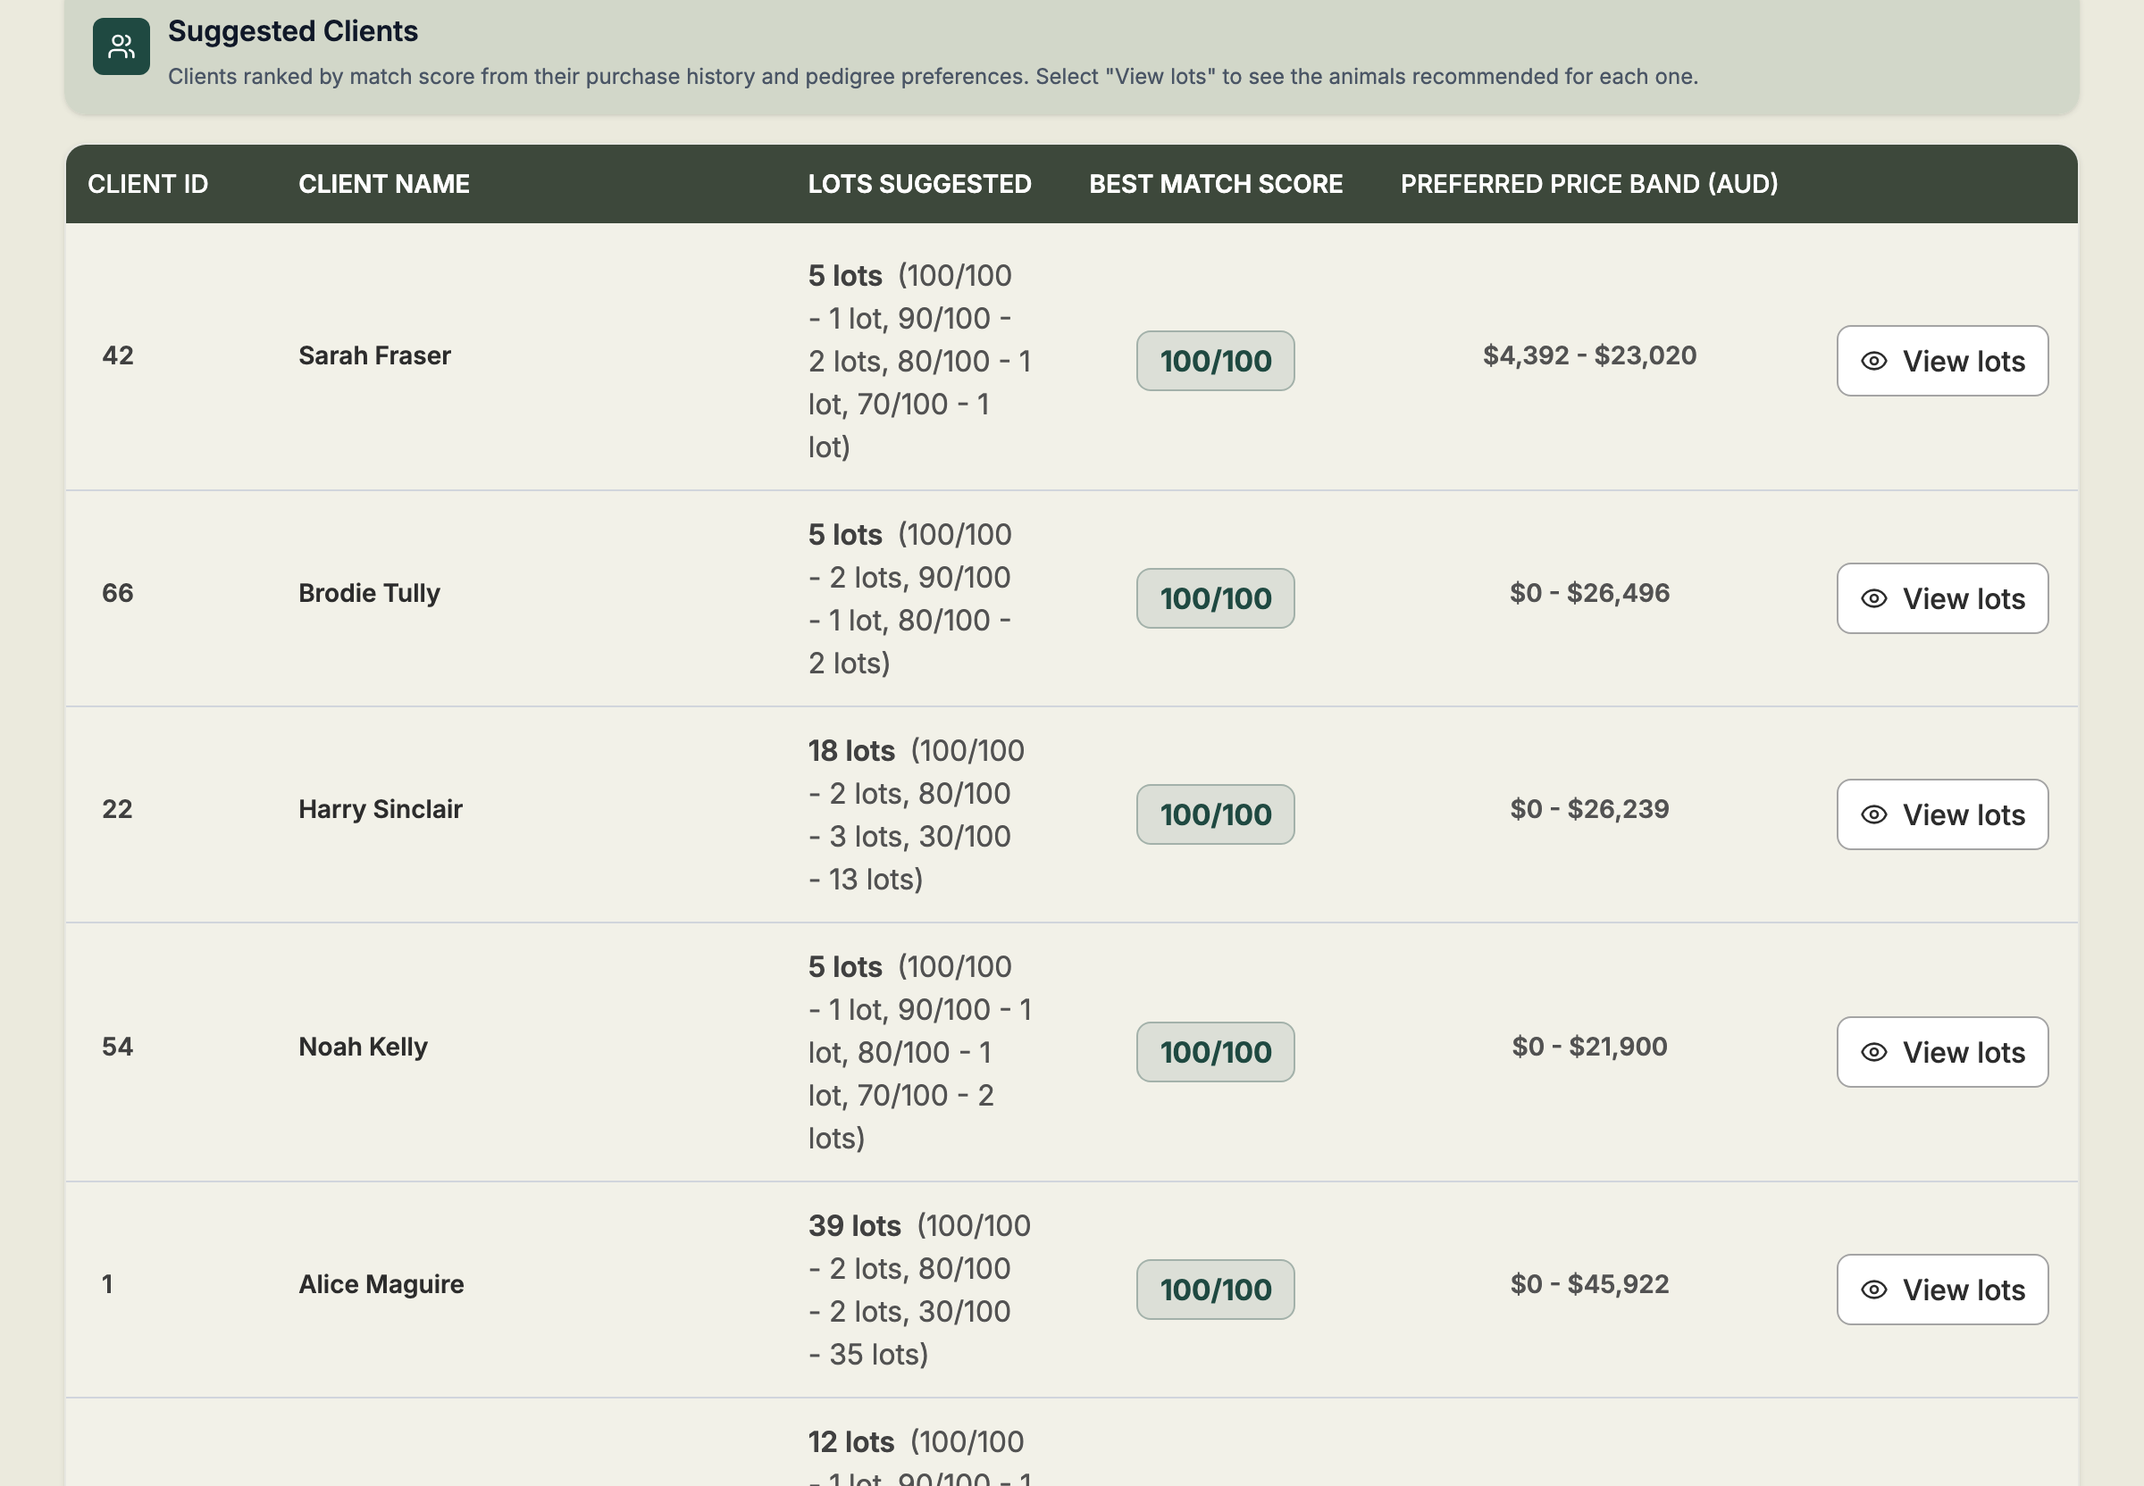Viewport: 2144px width, 1486px height.
Task: Click price band $0 - $45,922
Action: coord(1589,1284)
